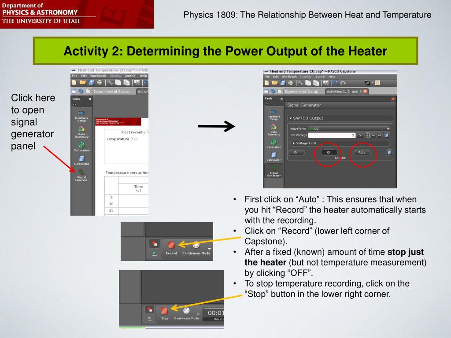
Task: Click DC Voltage unit V button
Action: tap(360, 135)
